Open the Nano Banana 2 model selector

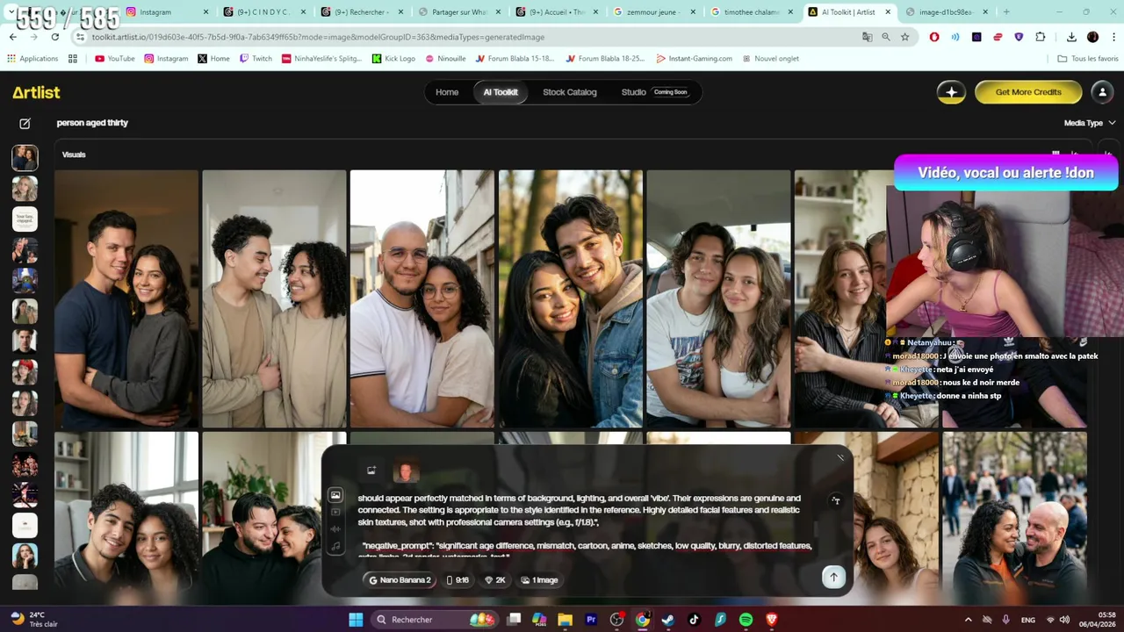[400, 580]
